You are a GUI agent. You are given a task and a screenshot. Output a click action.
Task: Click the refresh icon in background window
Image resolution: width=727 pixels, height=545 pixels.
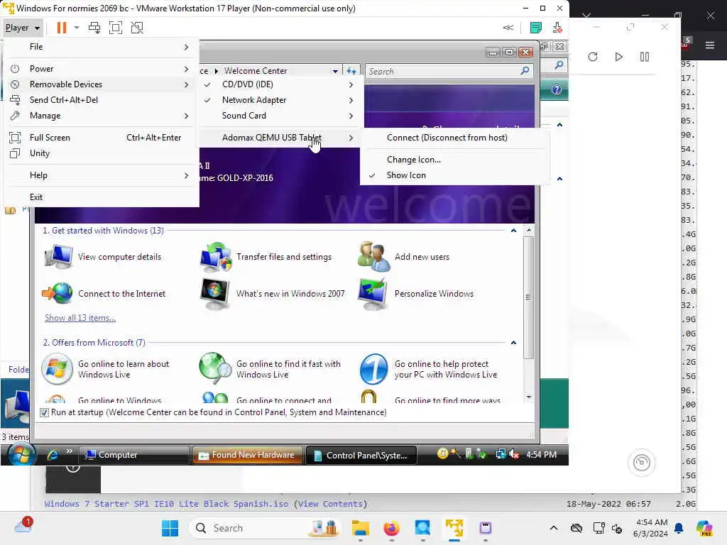point(593,57)
